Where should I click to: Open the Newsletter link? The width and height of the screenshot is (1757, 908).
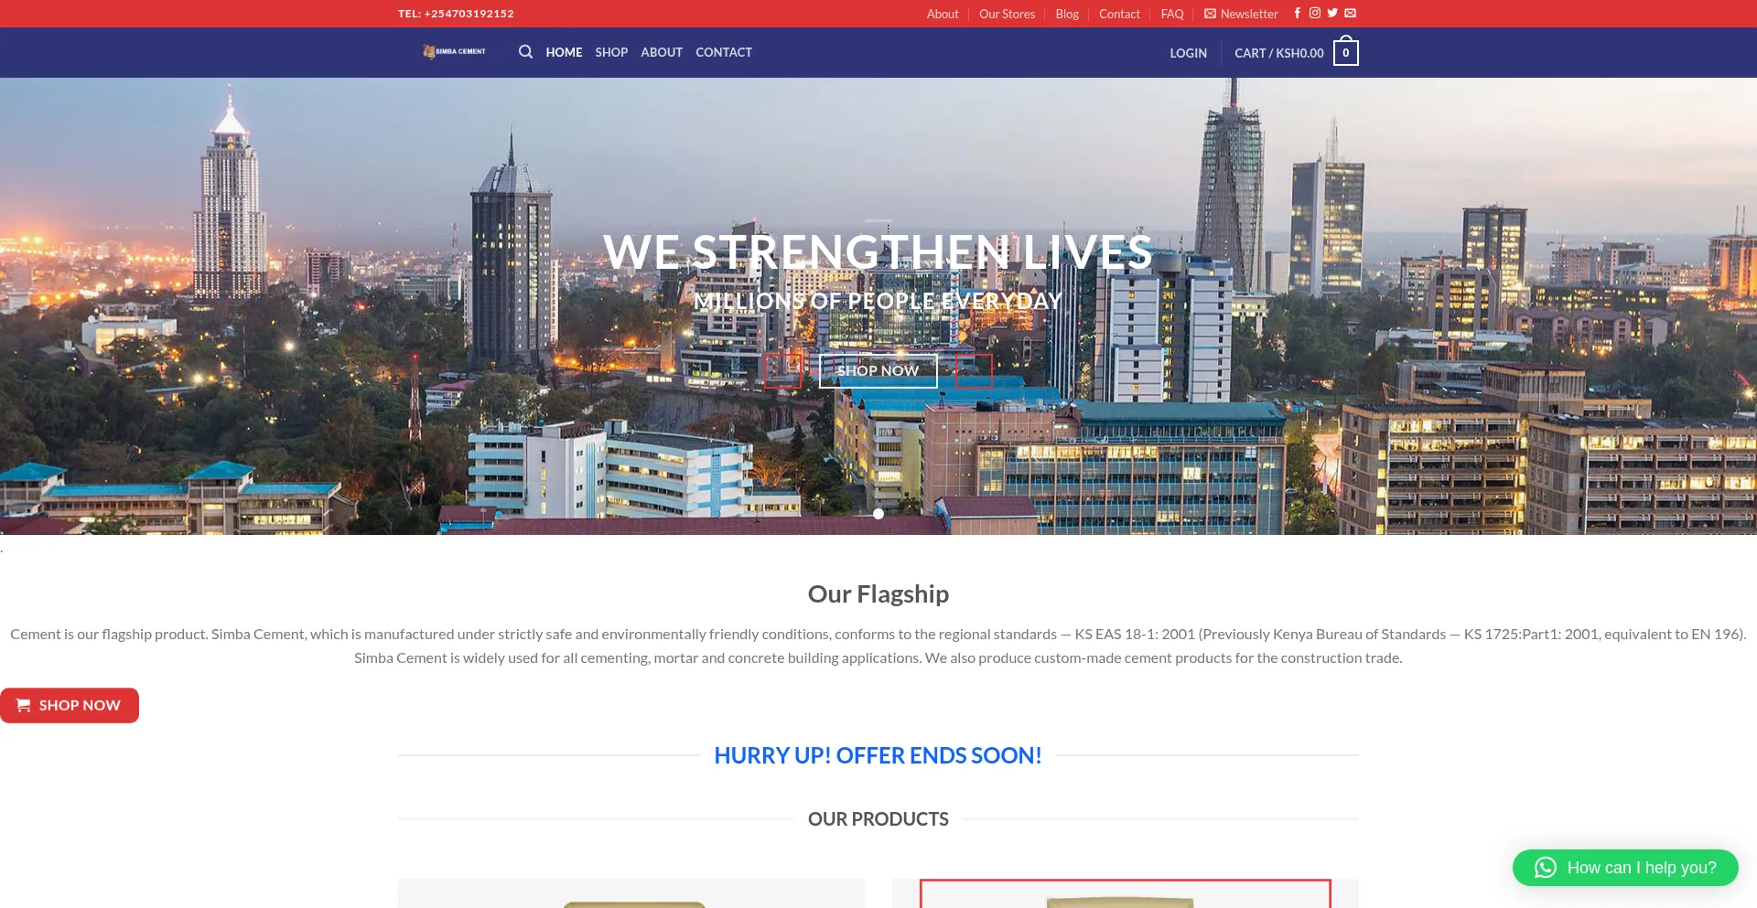tap(1241, 14)
